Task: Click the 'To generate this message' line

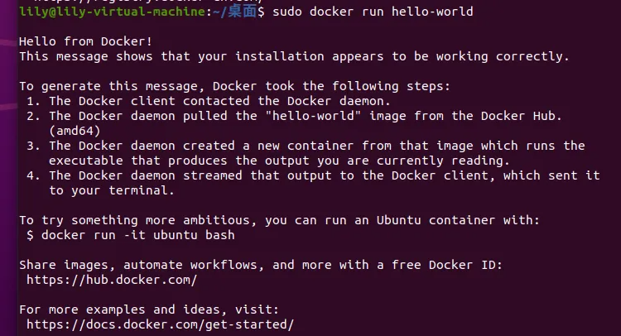Action: pyautogui.click(x=235, y=86)
